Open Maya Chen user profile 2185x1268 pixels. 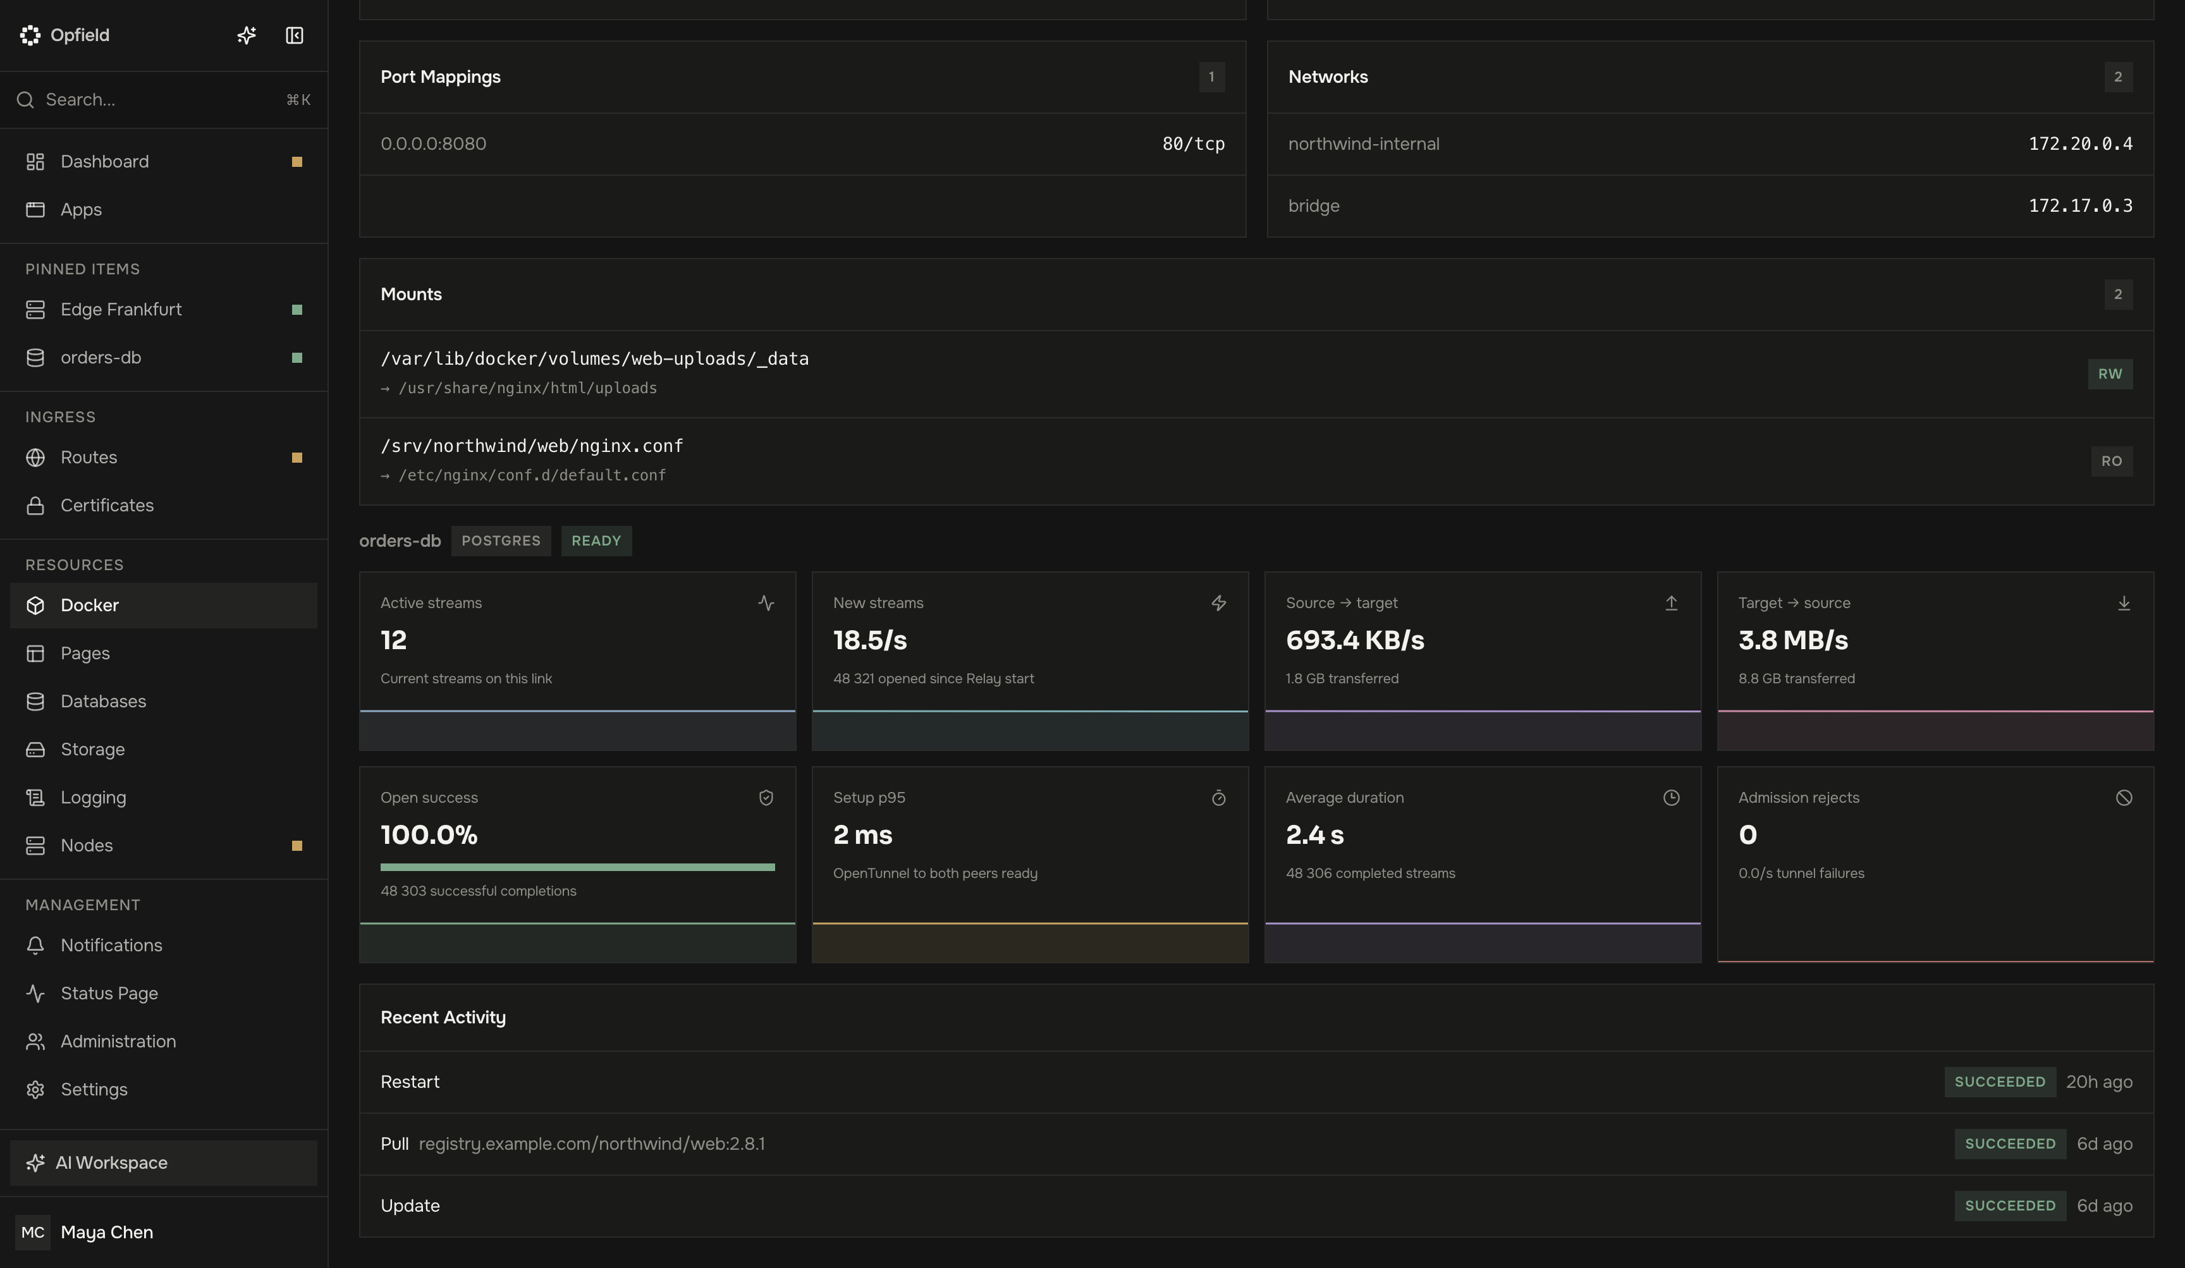164,1233
